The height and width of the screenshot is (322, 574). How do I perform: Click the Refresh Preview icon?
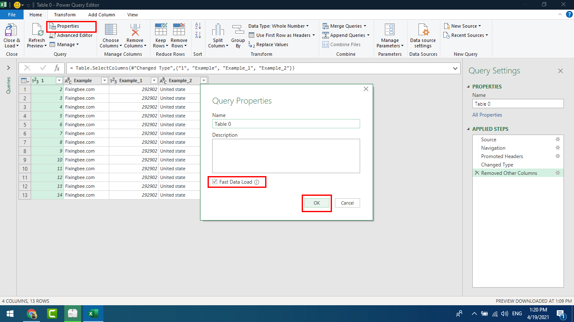coord(37,31)
